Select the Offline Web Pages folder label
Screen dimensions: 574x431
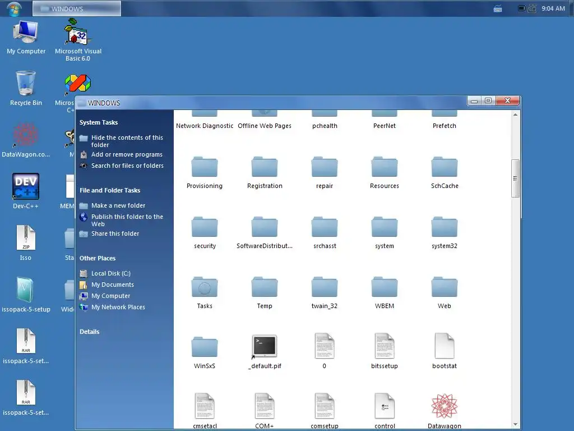[x=265, y=126]
